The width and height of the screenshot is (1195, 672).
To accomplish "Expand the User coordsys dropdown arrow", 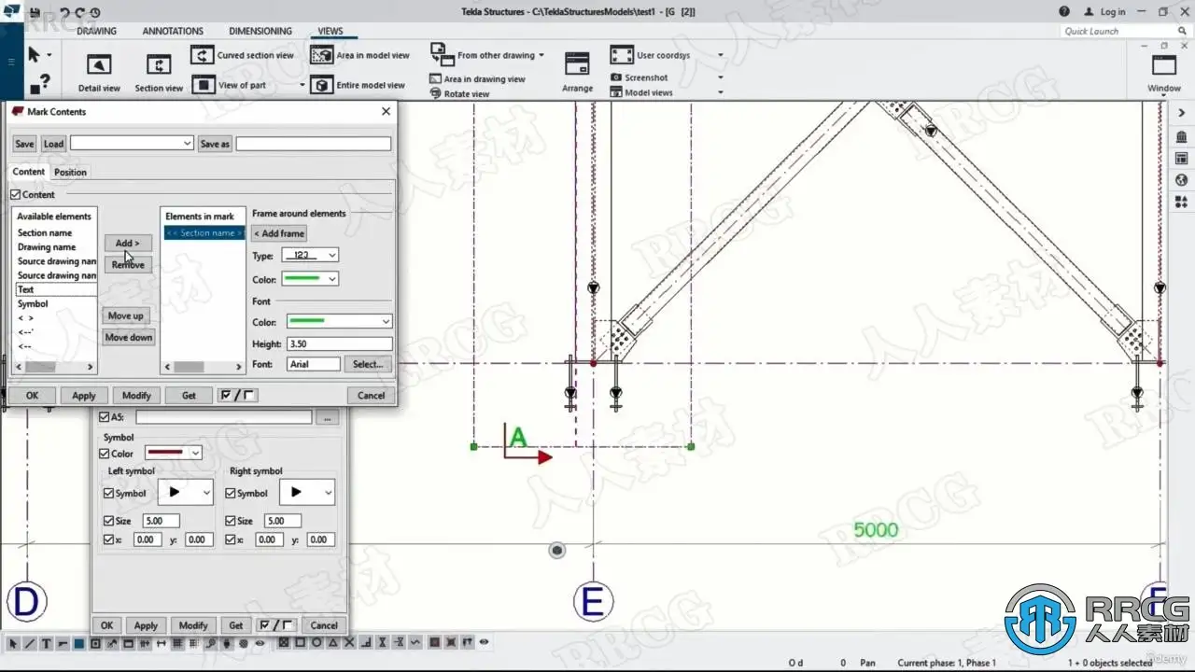I will pos(720,55).
